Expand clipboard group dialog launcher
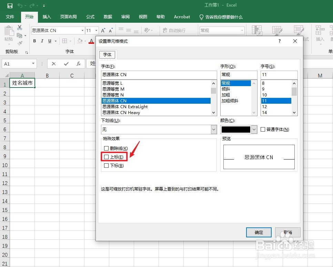The image size is (333, 267). pyautogui.click(x=27, y=52)
